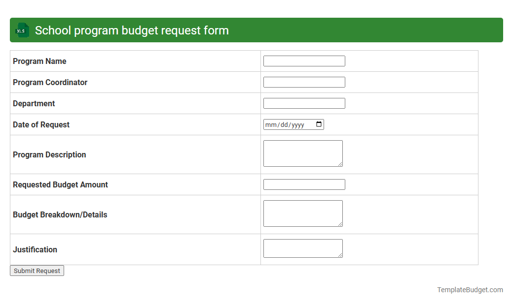Open the calendar picker on Date of Request
This screenshot has width=513, height=304.
(x=319, y=124)
